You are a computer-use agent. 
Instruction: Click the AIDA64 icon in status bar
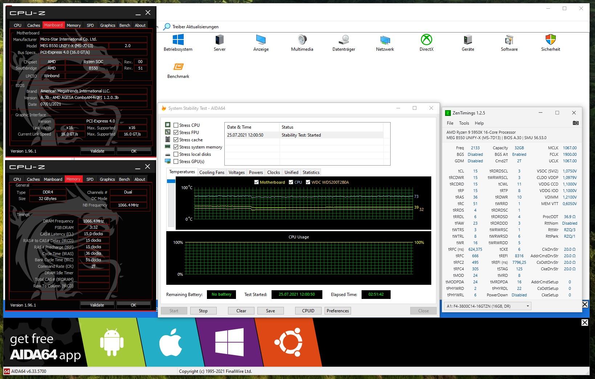point(7,371)
